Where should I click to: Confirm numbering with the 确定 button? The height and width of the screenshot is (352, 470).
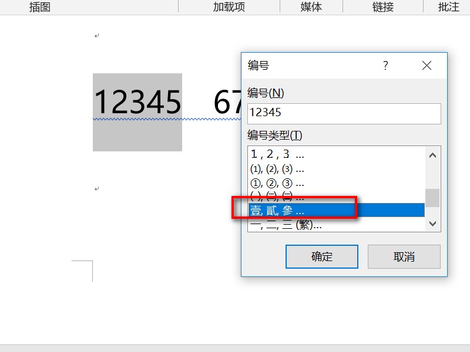pos(321,256)
